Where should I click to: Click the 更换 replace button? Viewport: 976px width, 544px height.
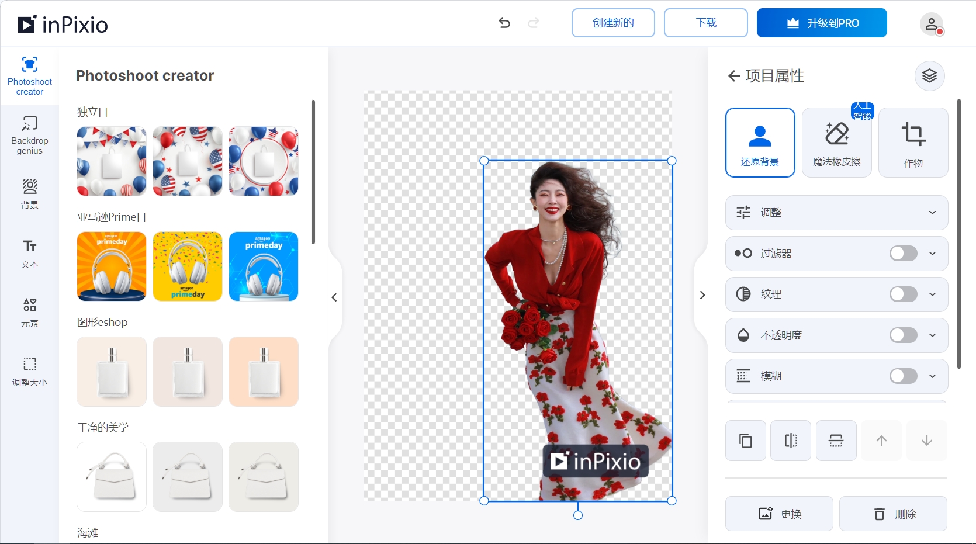tap(779, 514)
